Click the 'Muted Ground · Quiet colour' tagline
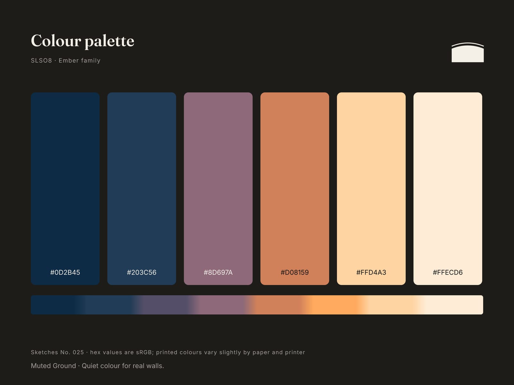 97,366
